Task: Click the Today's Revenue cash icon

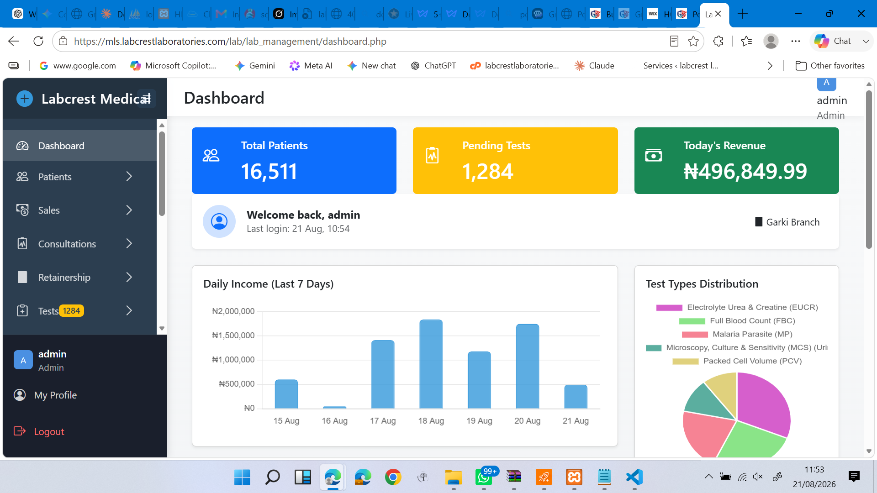Action: pyautogui.click(x=654, y=156)
